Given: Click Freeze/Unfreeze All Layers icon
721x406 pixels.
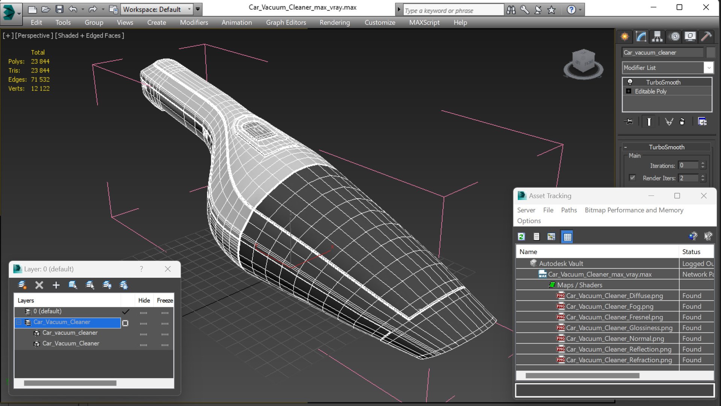Looking at the screenshot, I should point(124,285).
